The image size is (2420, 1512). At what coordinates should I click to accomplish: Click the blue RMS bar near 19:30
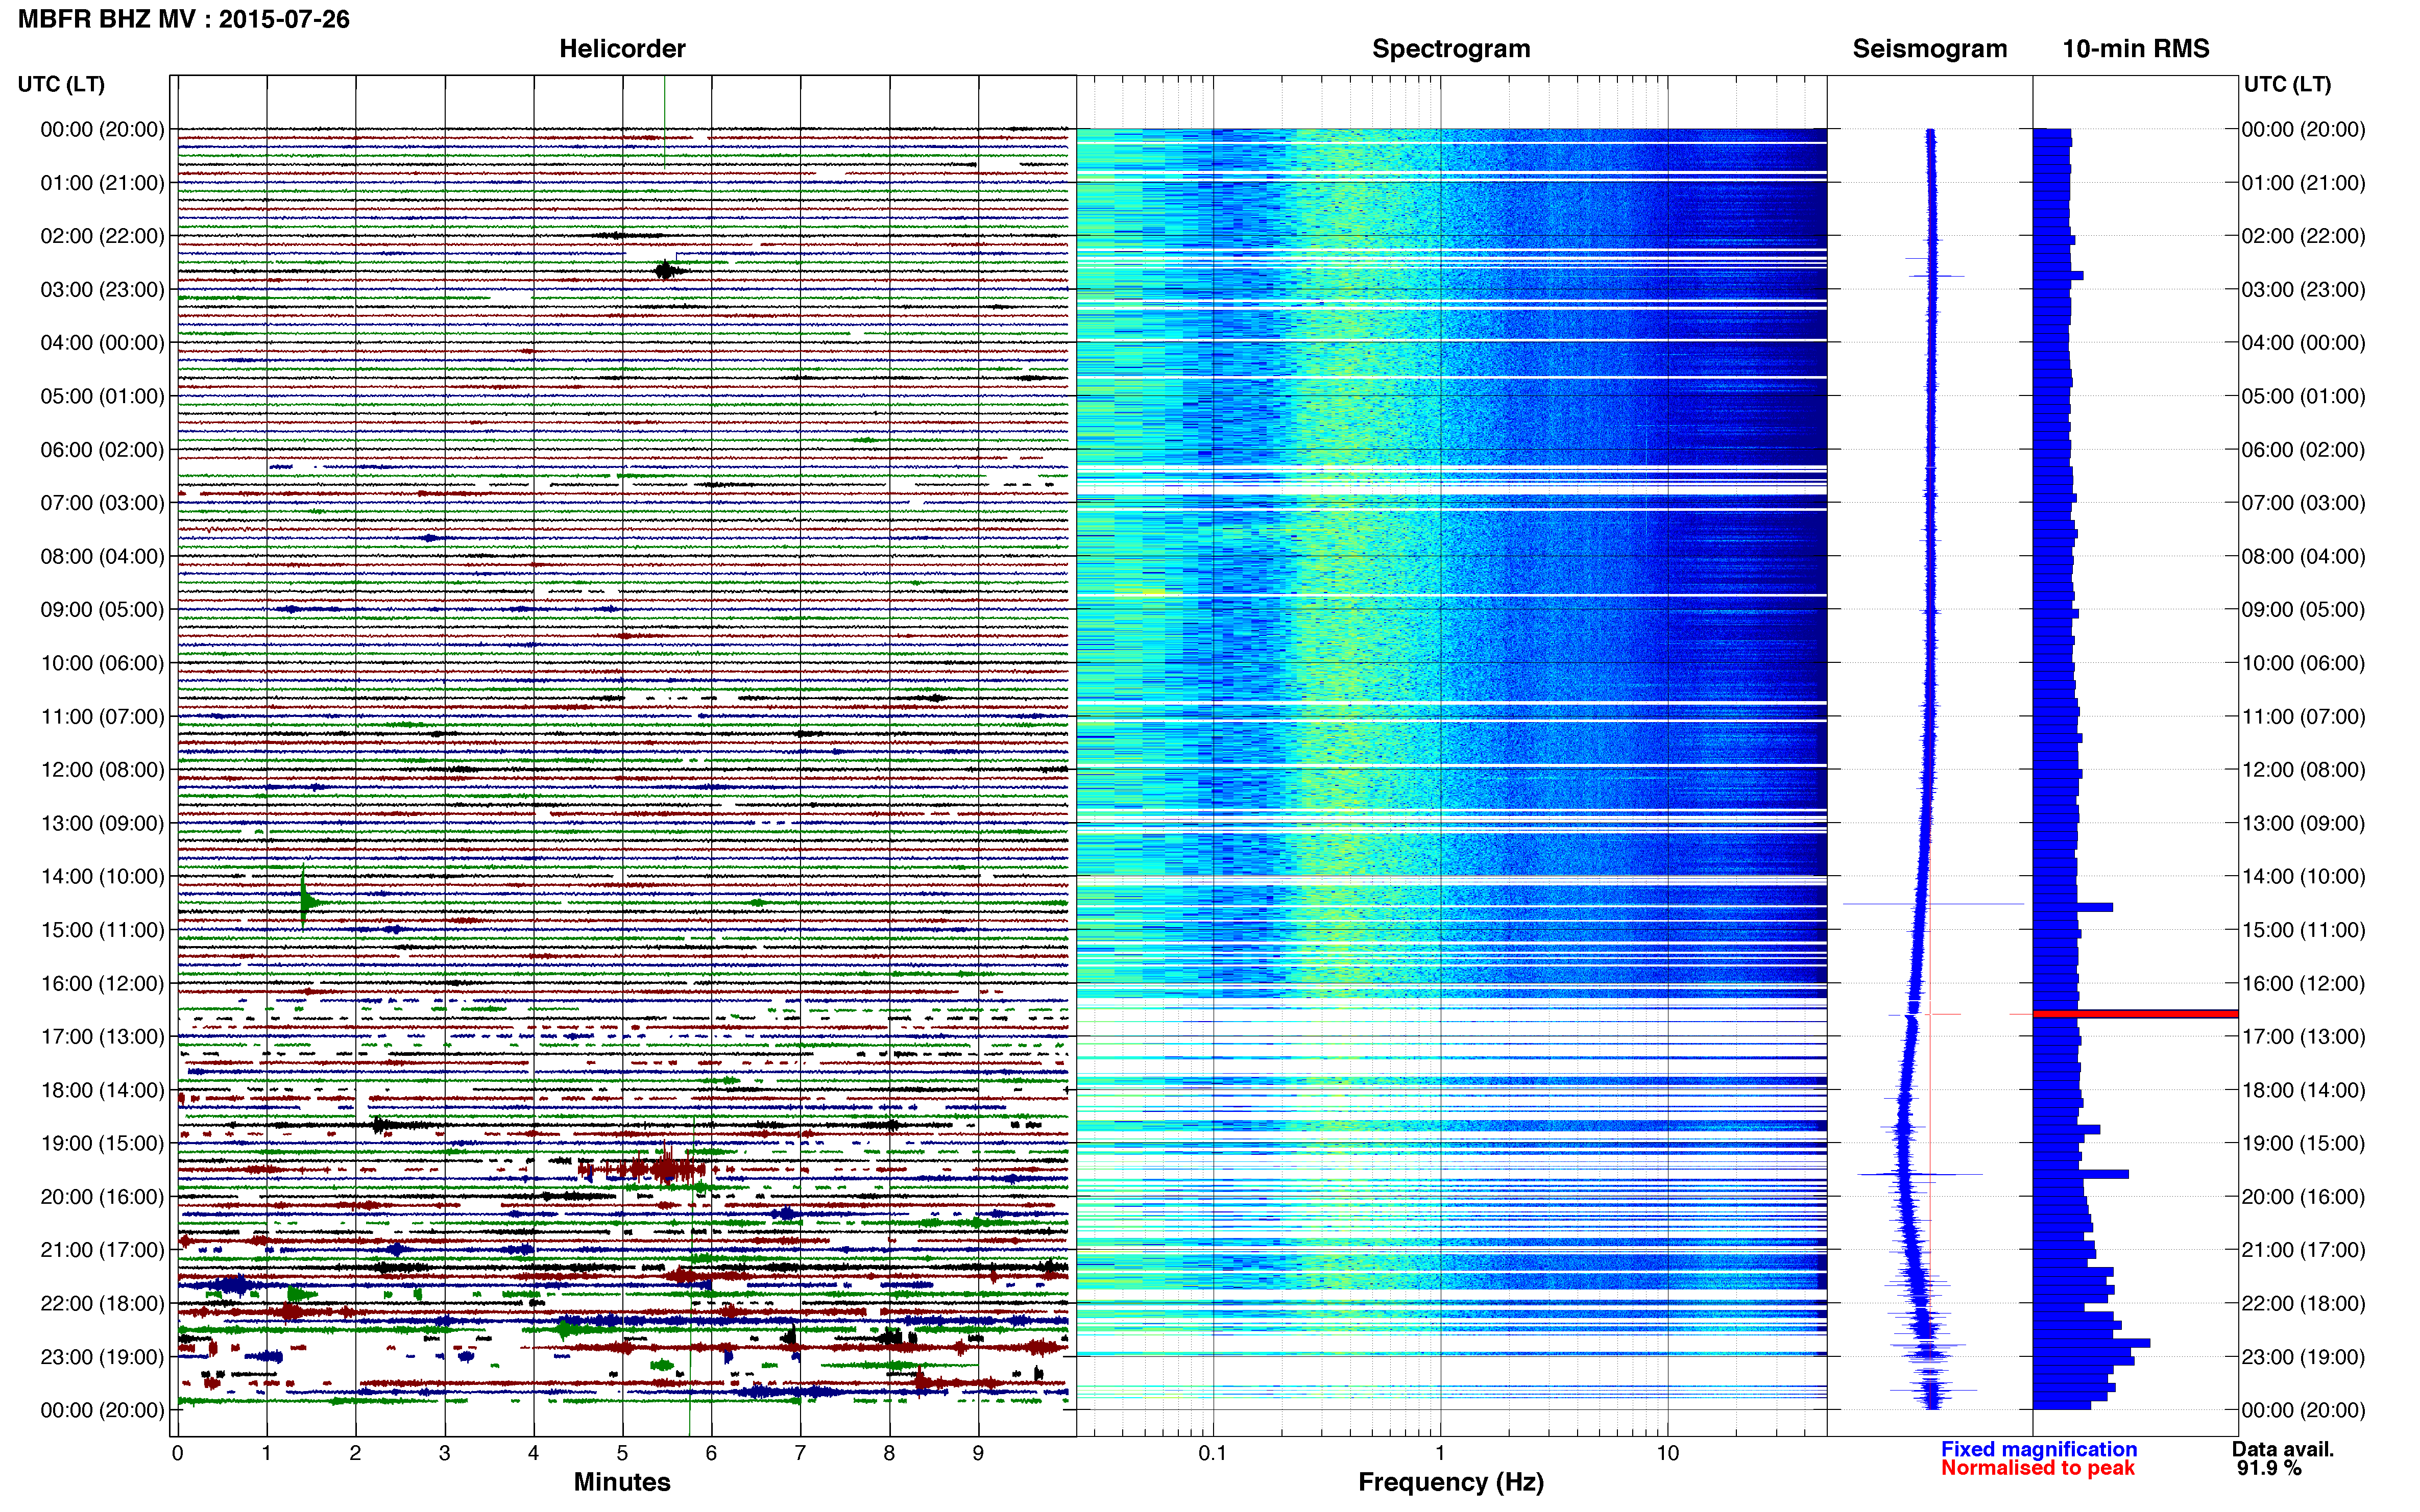pos(2081,1174)
